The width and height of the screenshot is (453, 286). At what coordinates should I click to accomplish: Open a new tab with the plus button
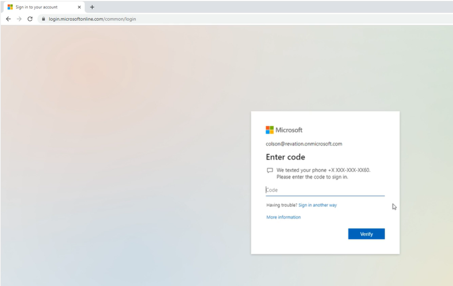point(92,7)
